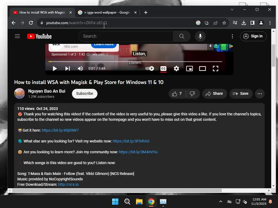
Task: Play the video
Action: click(55, 69)
